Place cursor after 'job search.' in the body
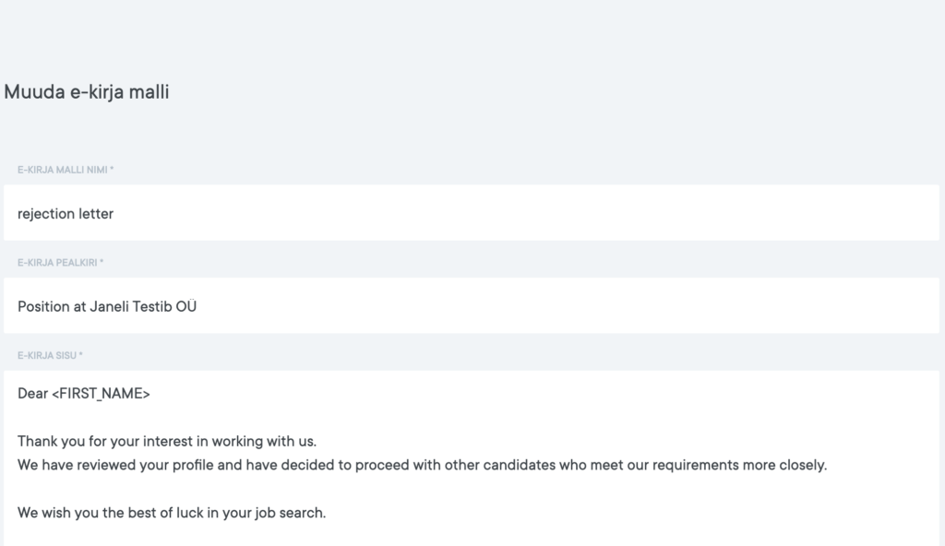Image resolution: width=945 pixels, height=546 pixels. click(327, 513)
